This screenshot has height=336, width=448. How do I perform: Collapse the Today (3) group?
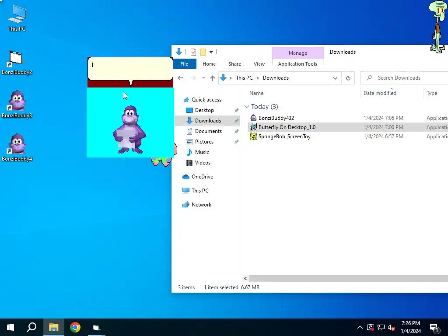coord(247,107)
